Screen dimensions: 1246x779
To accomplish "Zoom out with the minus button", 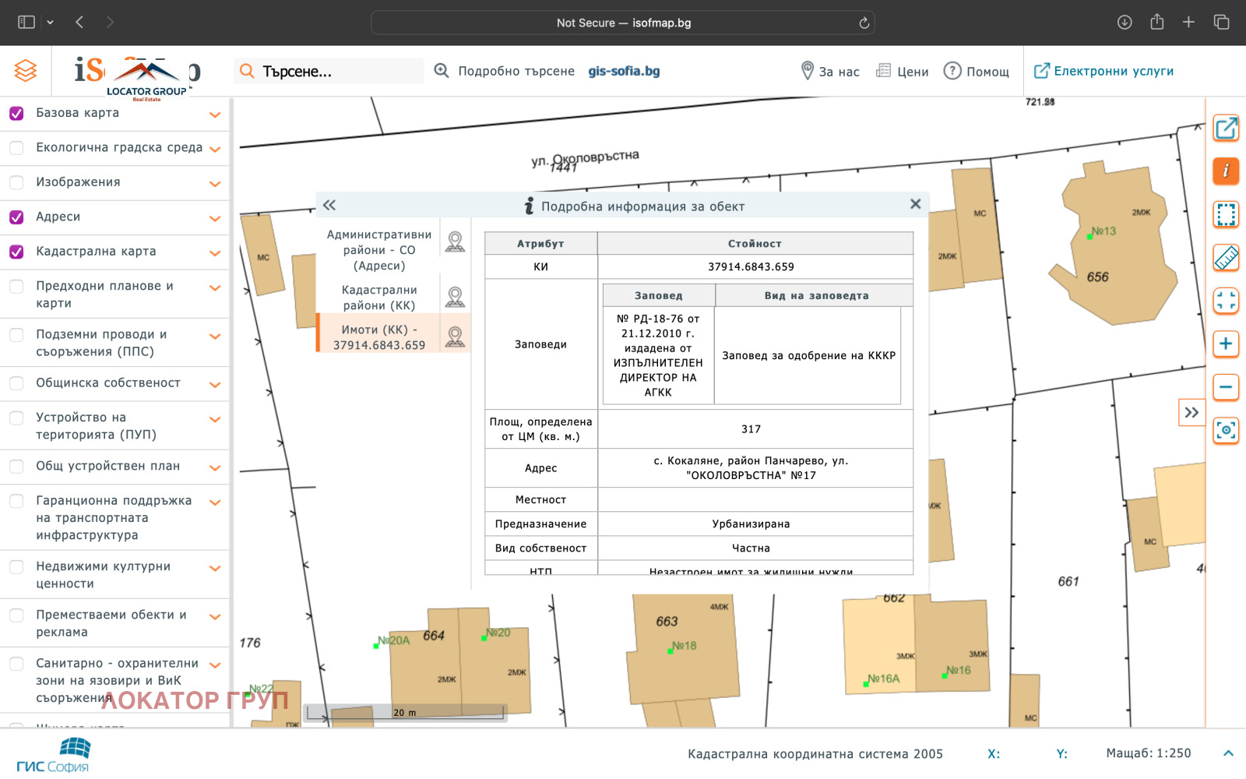I will click(x=1226, y=387).
